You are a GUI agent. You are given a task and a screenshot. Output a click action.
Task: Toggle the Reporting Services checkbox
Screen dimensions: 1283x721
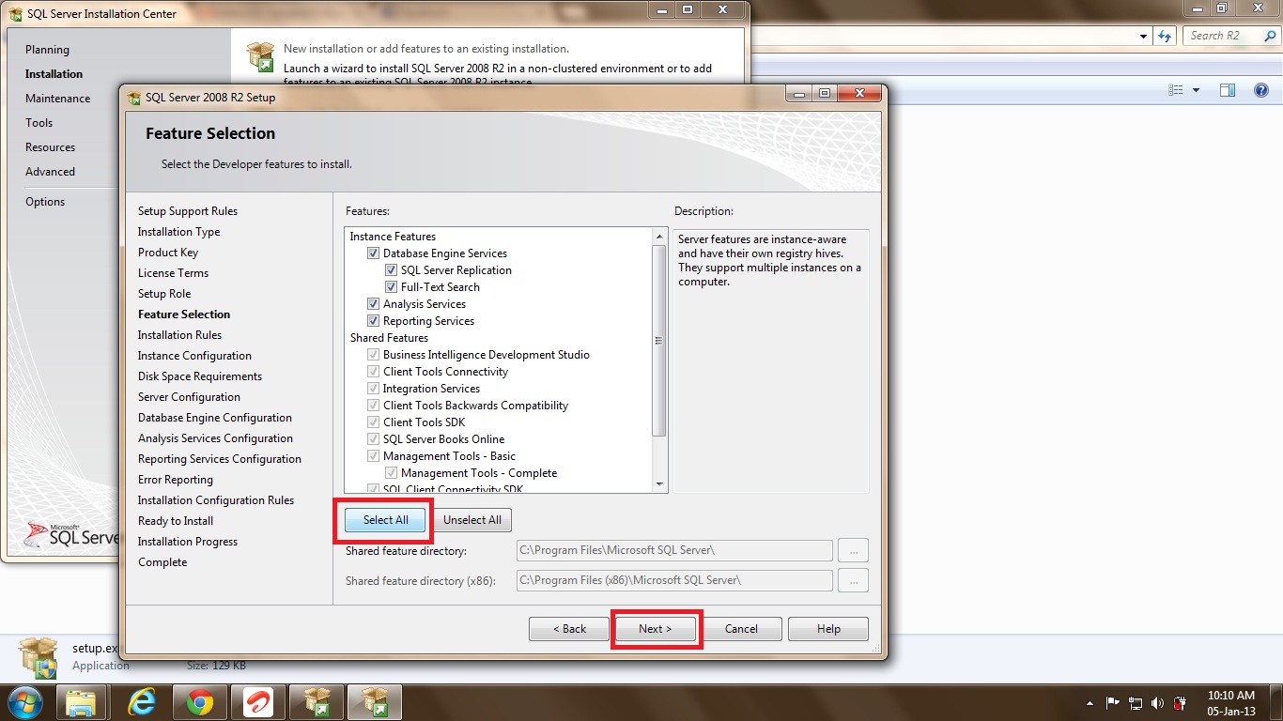[x=374, y=321]
